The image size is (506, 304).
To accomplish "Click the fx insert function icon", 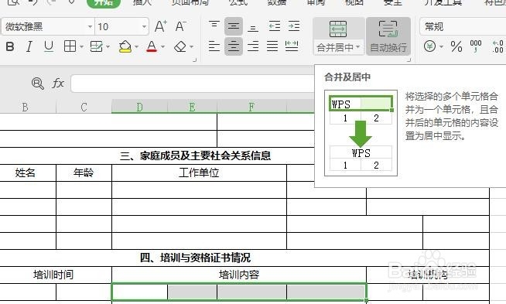I will [x=58, y=84].
